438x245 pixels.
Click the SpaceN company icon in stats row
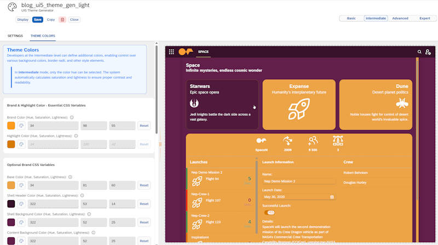(x=261, y=141)
